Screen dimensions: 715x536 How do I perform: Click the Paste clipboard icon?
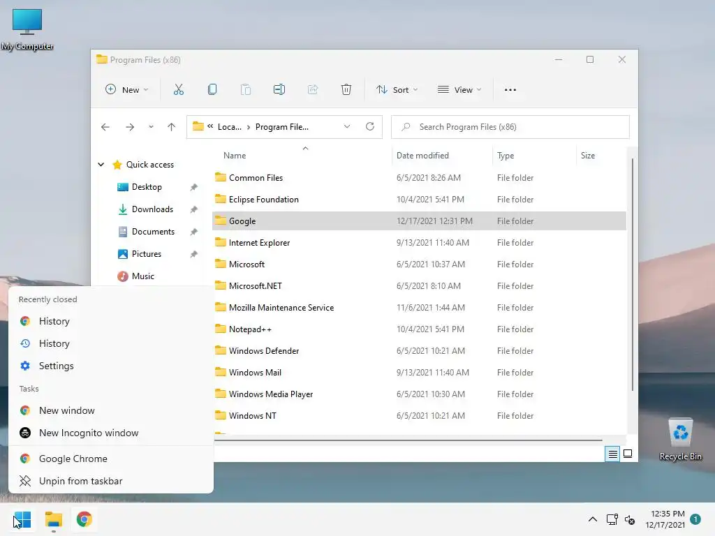[x=246, y=89]
